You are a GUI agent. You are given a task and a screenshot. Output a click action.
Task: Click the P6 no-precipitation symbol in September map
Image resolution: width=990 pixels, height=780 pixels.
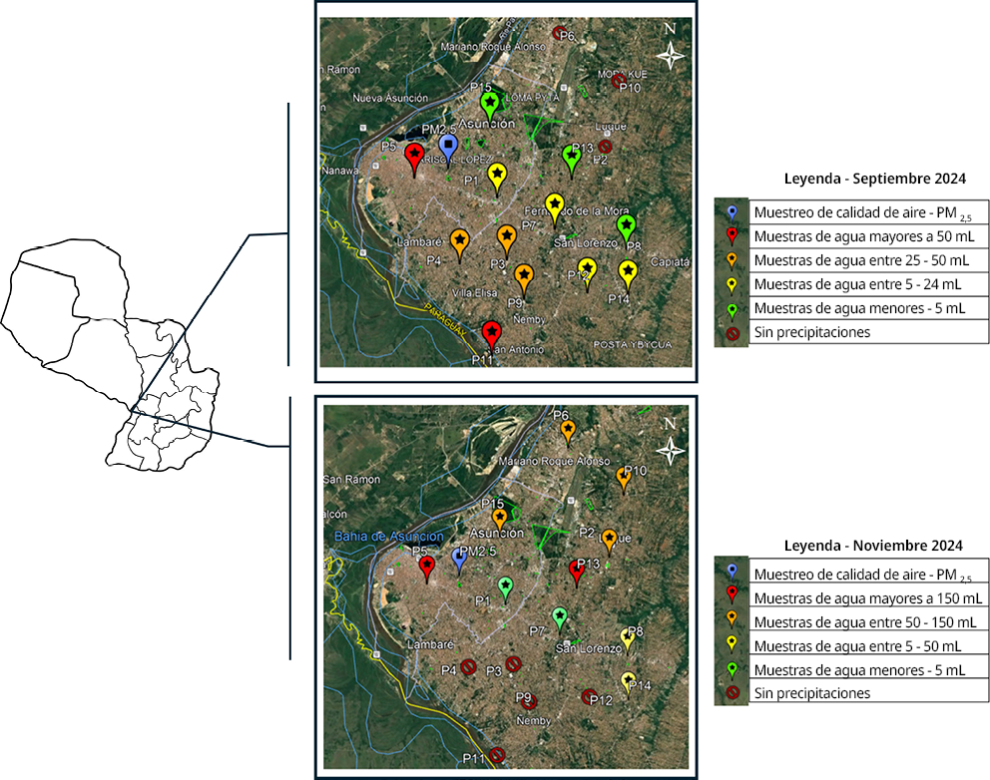561,33
